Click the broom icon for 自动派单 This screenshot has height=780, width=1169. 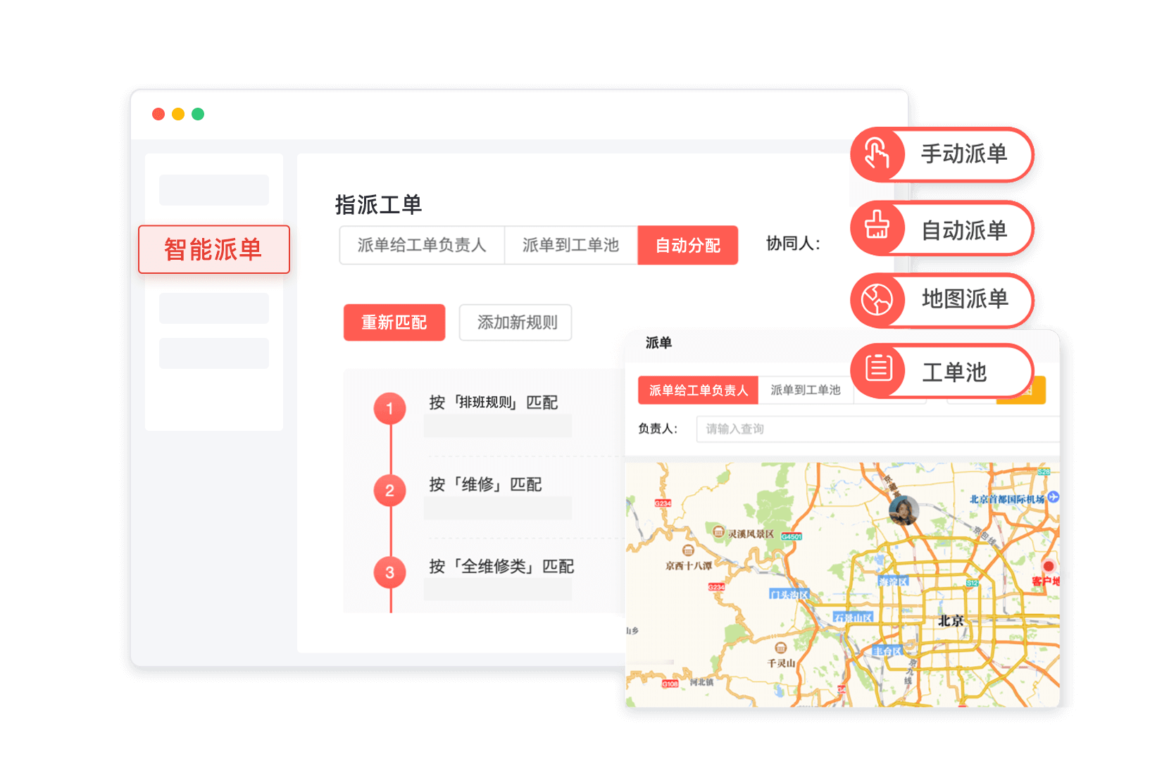point(877,228)
